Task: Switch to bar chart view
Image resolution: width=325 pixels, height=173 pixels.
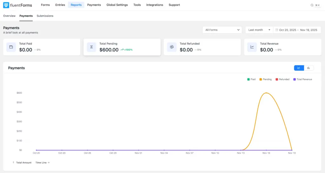Action: tap(308, 68)
